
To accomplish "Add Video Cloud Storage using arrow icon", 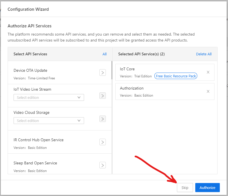I will pos(102,119).
